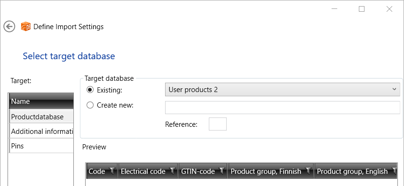Click the orange DB import icon
The image size is (404, 186).
(x=25, y=26)
